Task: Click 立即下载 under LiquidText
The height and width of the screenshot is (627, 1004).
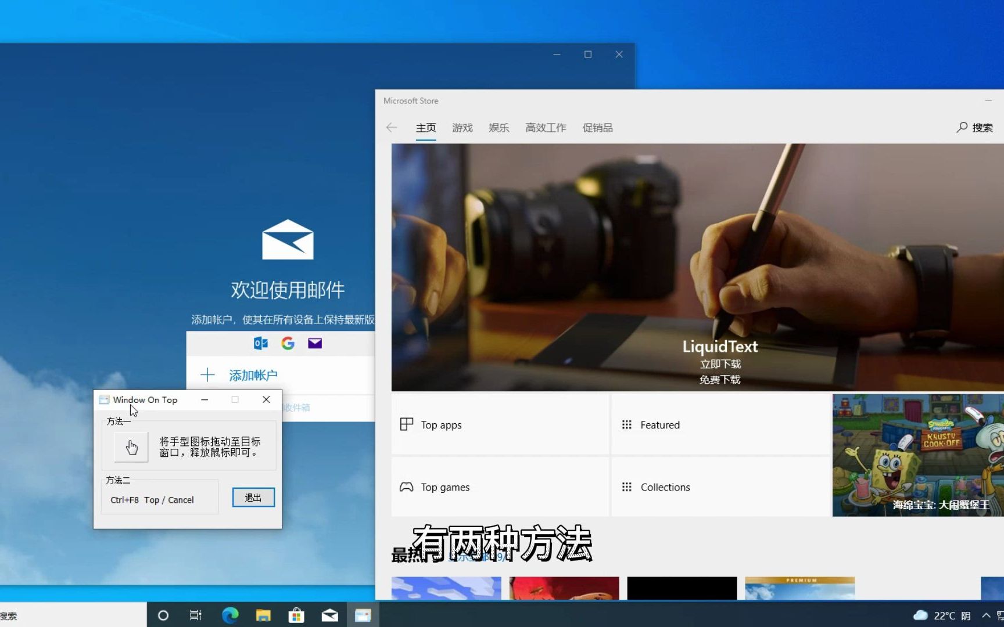Action: (720, 364)
